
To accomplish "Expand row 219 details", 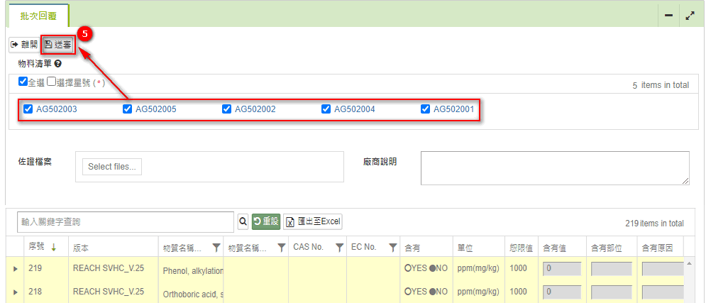I will 16,270.
